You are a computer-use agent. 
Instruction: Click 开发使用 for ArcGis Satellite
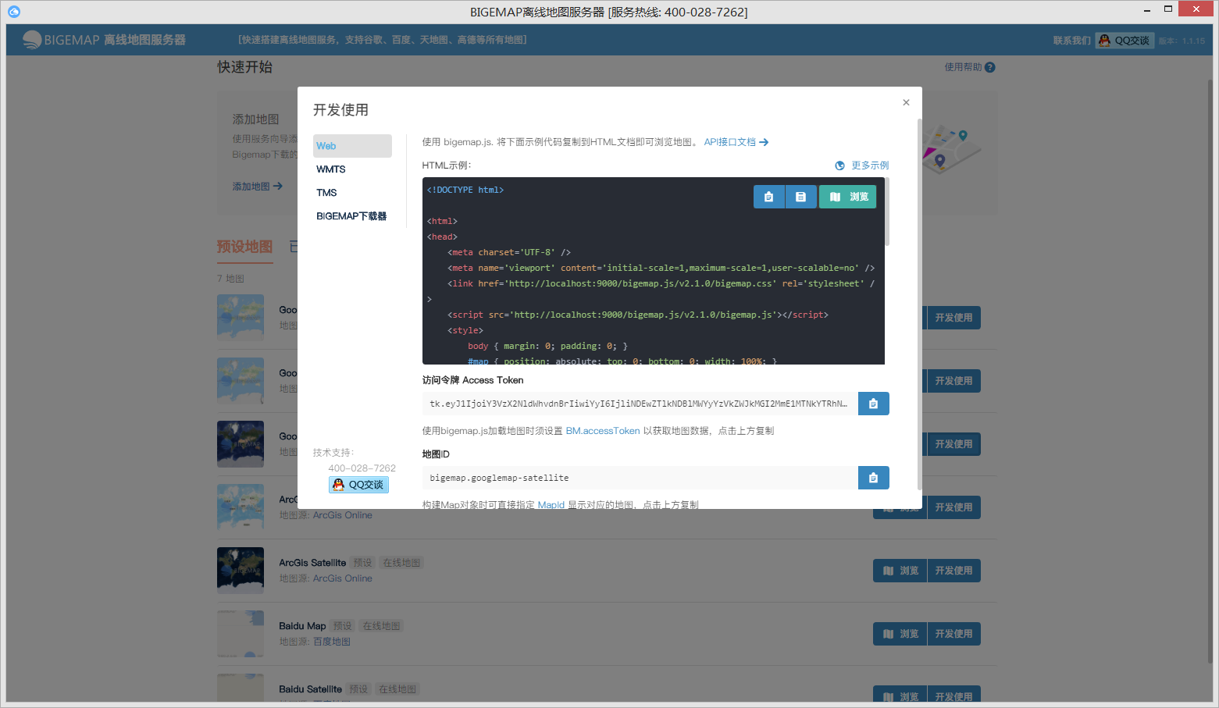(953, 571)
